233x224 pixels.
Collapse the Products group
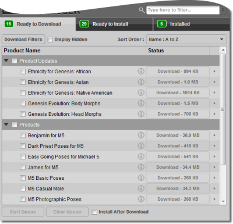point(6,125)
